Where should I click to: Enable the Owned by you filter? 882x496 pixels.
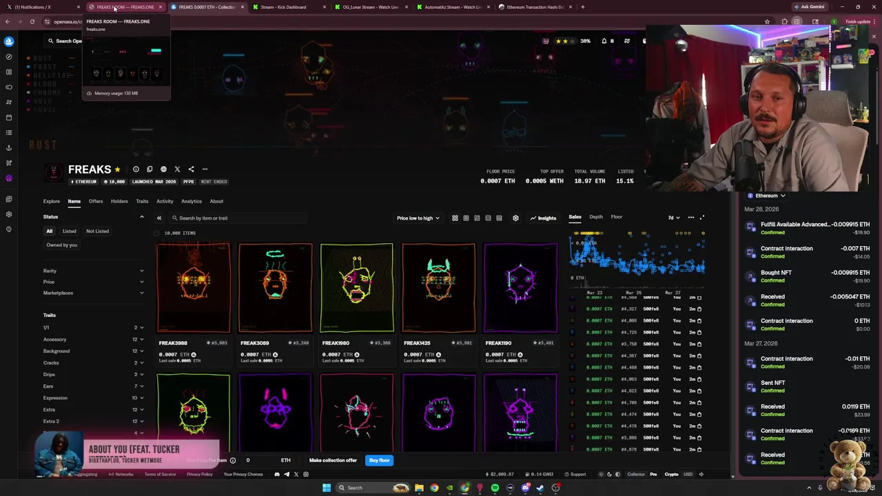62,245
